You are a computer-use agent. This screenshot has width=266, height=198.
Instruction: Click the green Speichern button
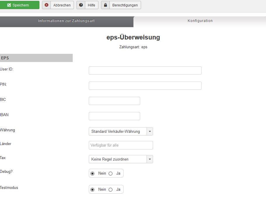pos(20,5)
